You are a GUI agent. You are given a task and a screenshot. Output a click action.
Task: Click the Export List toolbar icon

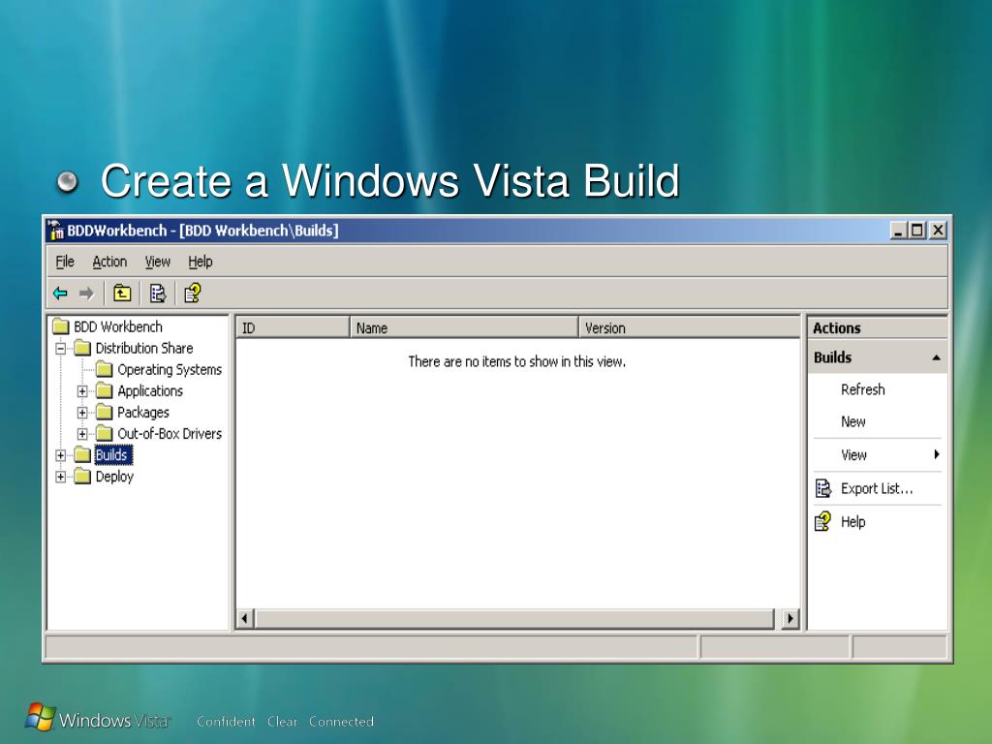pyautogui.click(x=157, y=293)
